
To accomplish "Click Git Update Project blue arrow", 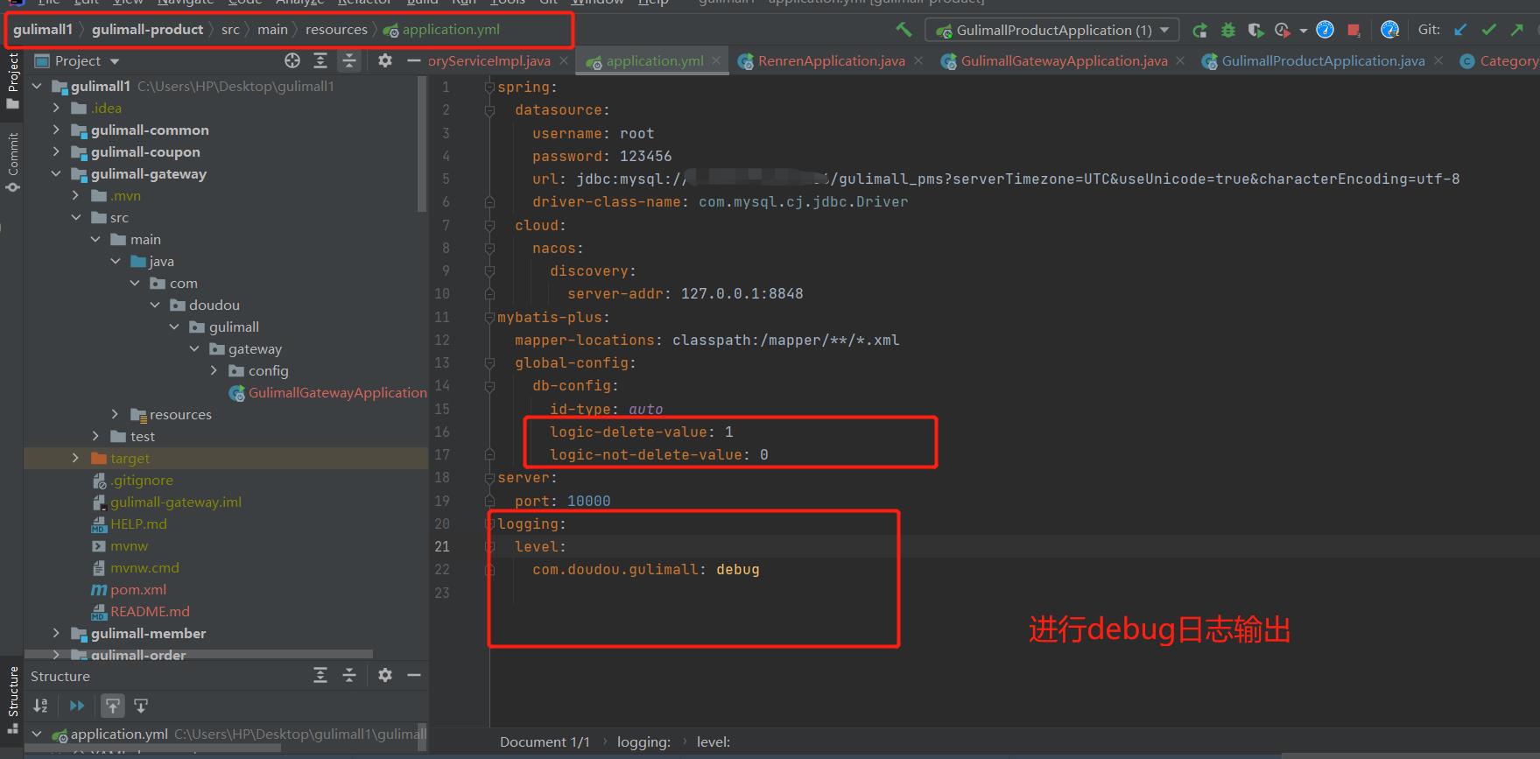I will click(1460, 30).
